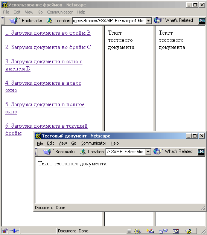Click What's Related label in Тестовый документ window
This screenshot has width=207, height=235.
pos(179,151)
